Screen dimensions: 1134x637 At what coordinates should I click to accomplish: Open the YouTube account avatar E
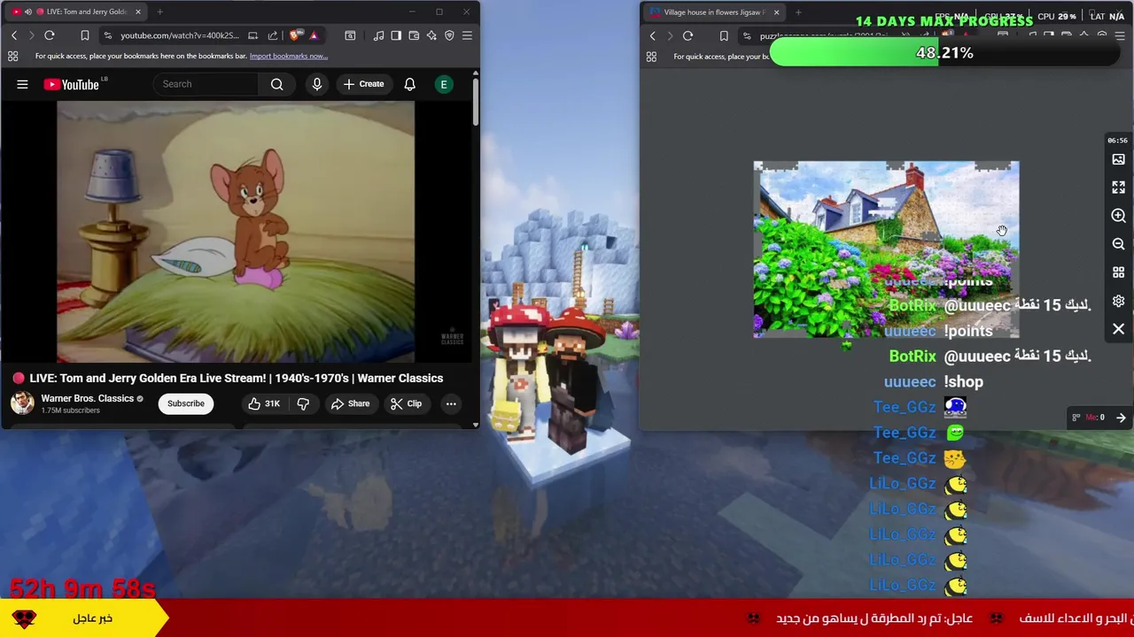point(444,84)
